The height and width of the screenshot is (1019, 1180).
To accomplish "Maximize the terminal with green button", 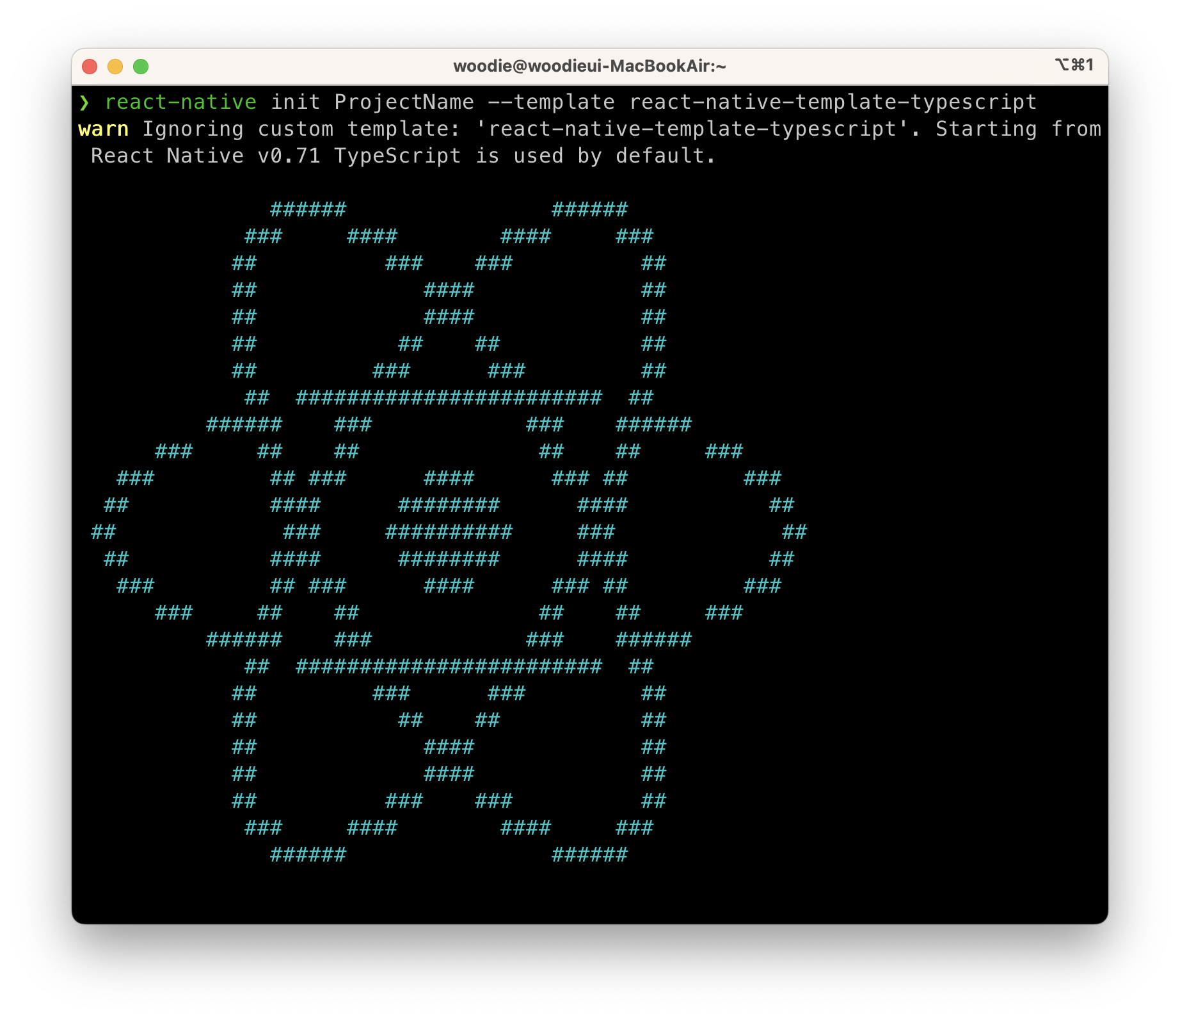I will 141,67.
